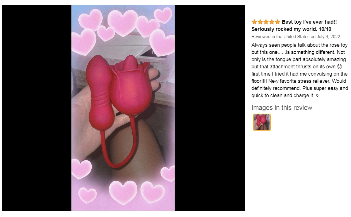Click the second orange rating star
The width and height of the screenshot is (351, 217).
click(260, 22)
